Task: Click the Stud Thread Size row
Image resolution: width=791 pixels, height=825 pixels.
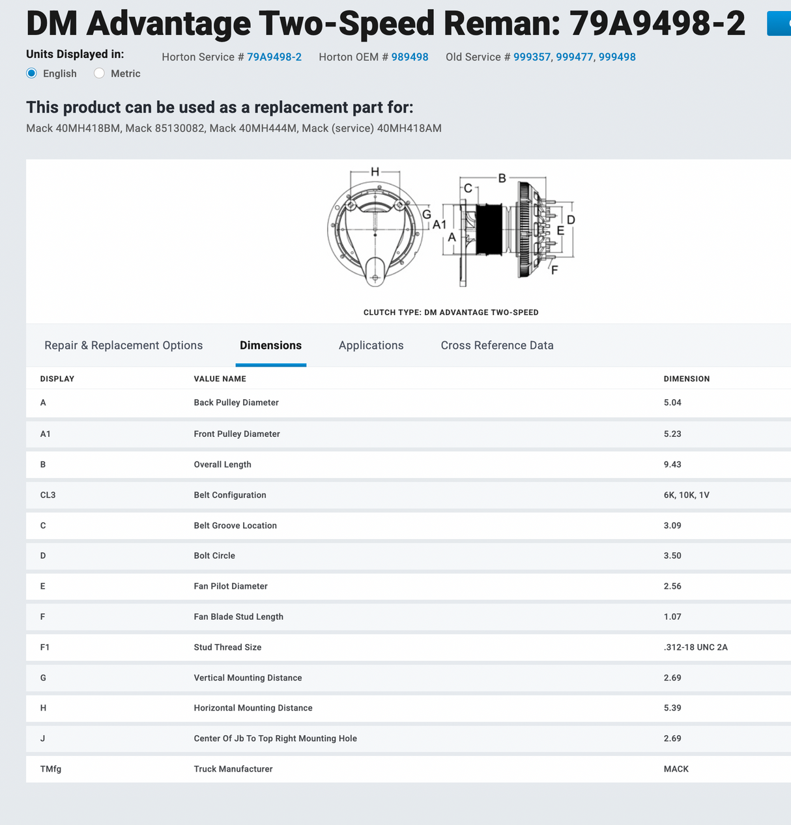Action: [x=227, y=648]
